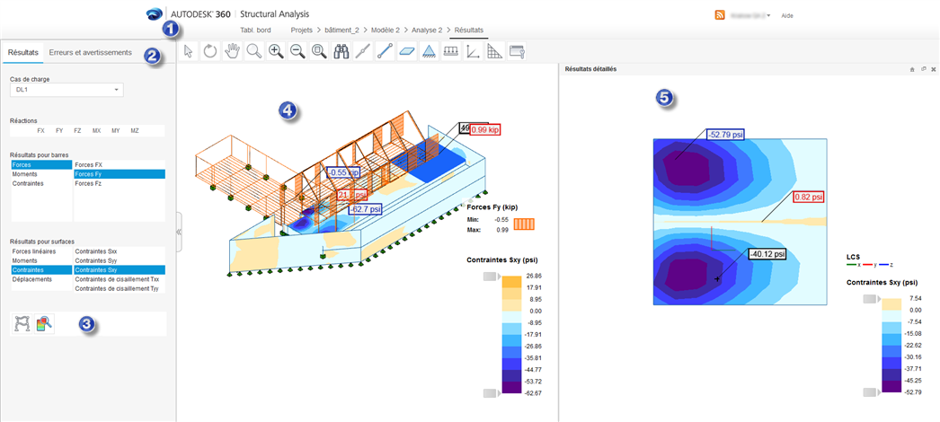Image resolution: width=940 pixels, height=422 pixels.
Task: Select Forces under Résultats pour barres
Action: (41, 164)
